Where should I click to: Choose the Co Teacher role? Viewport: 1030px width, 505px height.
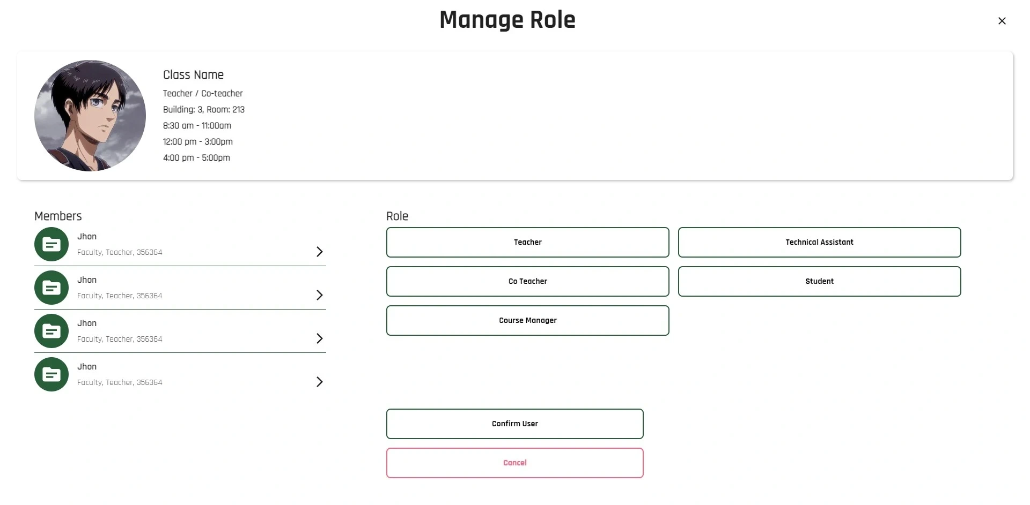point(527,281)
